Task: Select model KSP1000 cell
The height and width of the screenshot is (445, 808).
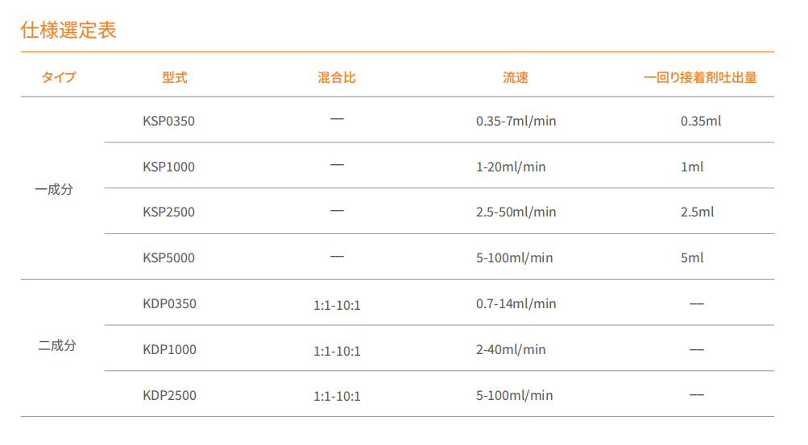Action: [168, 167]
